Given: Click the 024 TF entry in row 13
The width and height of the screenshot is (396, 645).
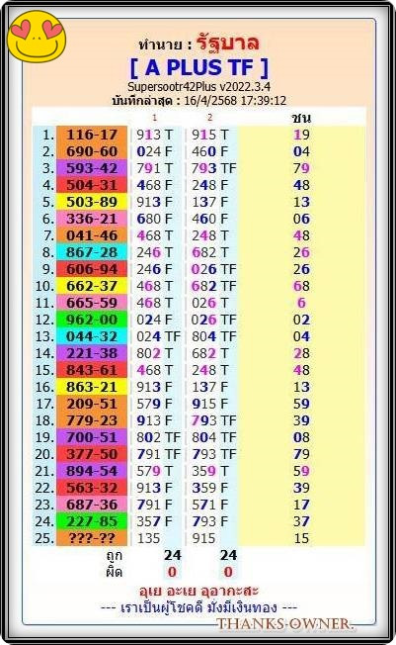Looking at the screenshot, I should point(158,336).
